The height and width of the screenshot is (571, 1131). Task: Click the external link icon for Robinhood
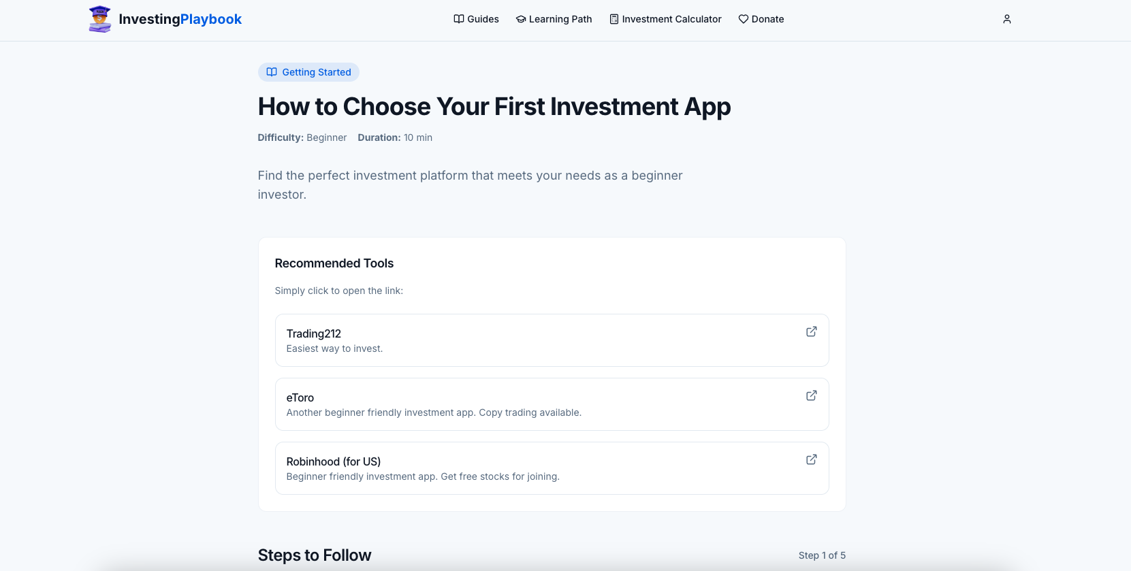(811, 459)
